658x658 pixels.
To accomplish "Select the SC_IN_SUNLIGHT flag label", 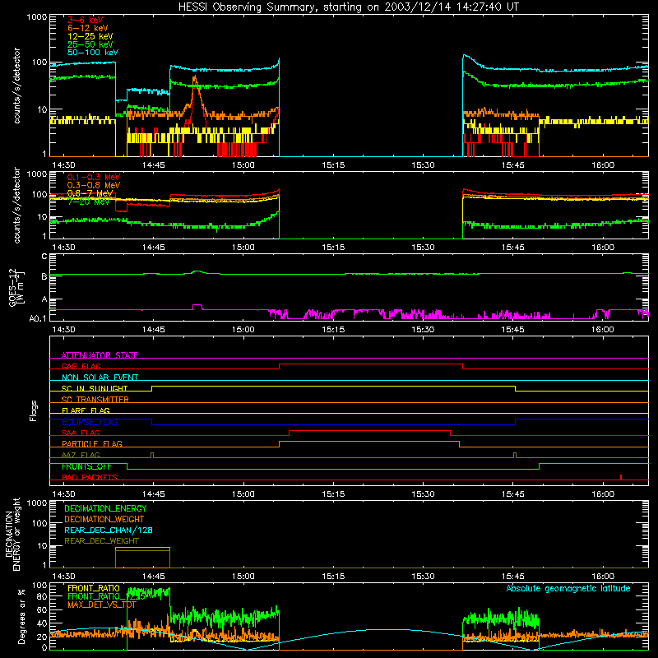I will tap(95, 388).
